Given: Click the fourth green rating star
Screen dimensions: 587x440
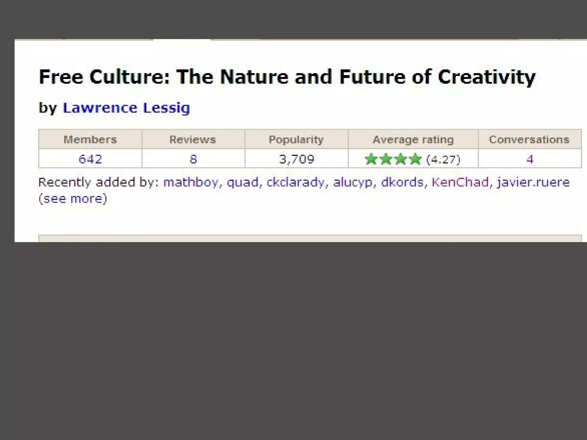Looking at the screenshot, I should pyautogui.click(x=415, y=159).
